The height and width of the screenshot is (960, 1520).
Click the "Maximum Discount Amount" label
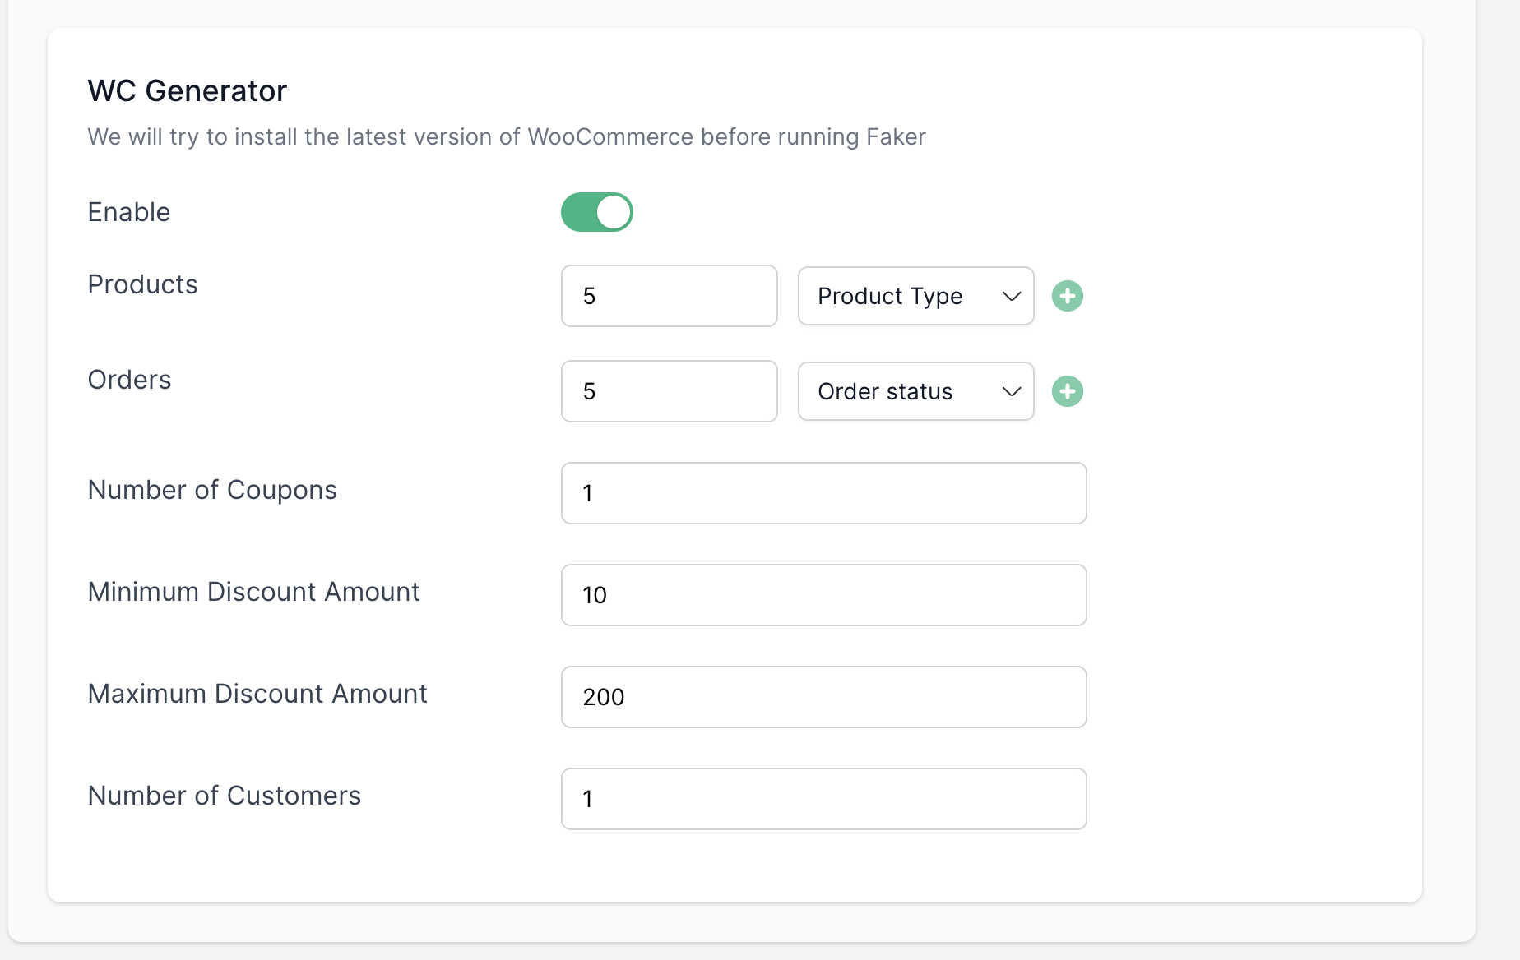(257, 694)
